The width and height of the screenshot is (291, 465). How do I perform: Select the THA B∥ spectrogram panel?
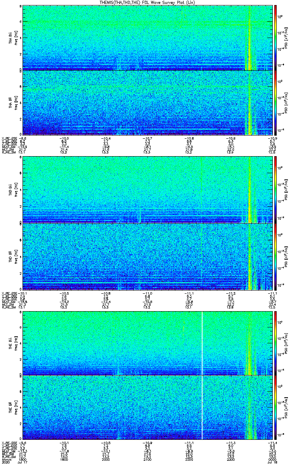point(147,102)
